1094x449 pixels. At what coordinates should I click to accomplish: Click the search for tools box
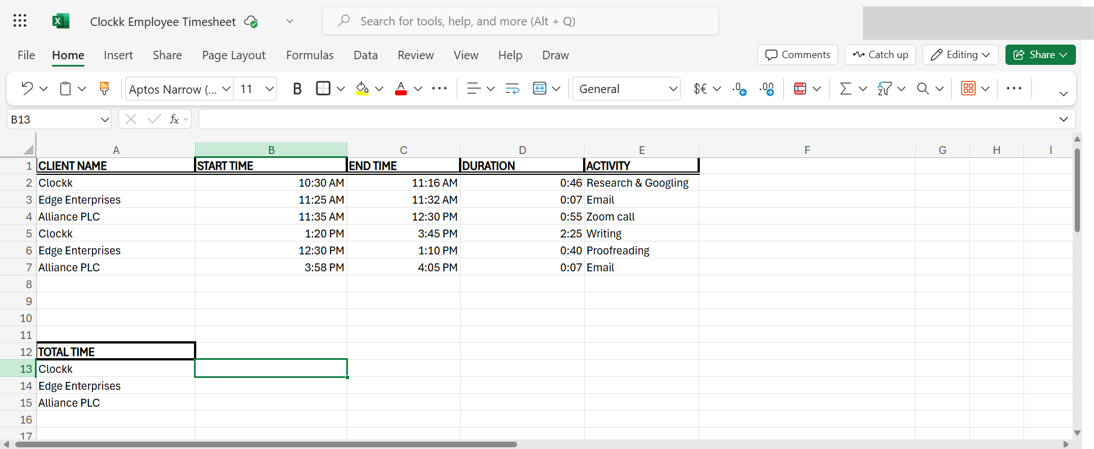point(520,21)
